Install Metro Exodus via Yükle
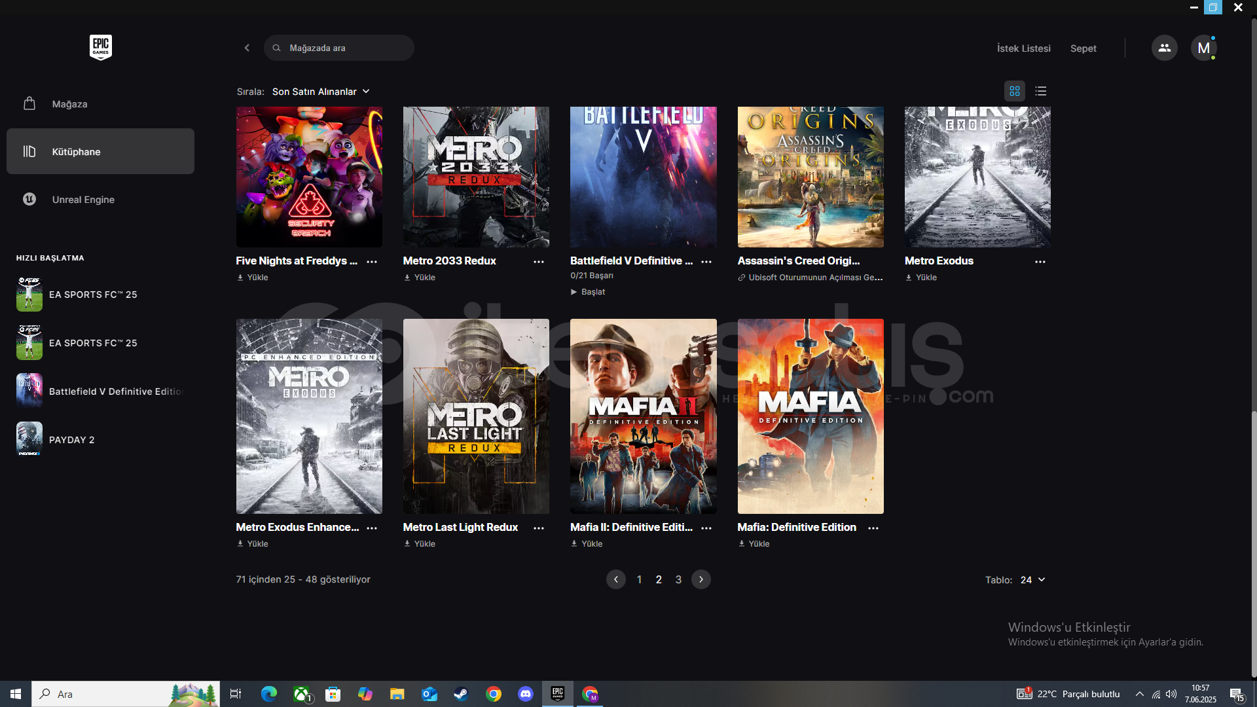Screen dimensions: 1257x707 [x=921, y=278]
